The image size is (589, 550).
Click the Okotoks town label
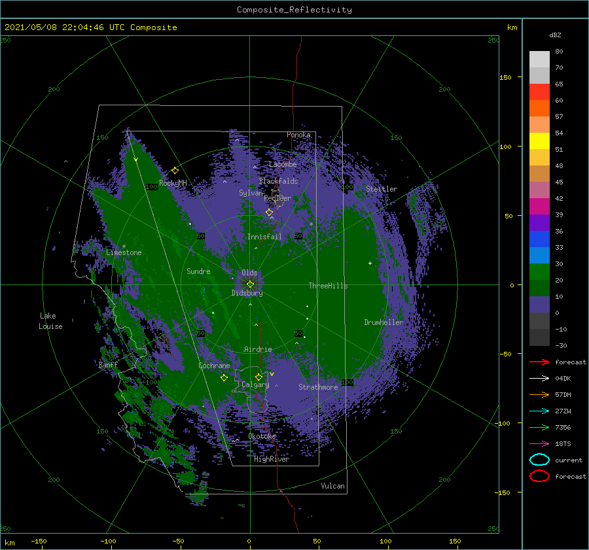(262, 436)
